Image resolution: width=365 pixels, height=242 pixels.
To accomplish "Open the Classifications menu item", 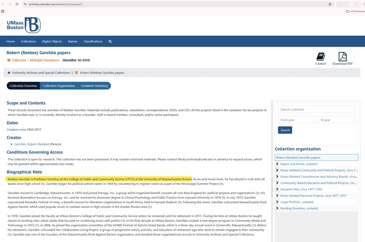I will coord(93,41).
